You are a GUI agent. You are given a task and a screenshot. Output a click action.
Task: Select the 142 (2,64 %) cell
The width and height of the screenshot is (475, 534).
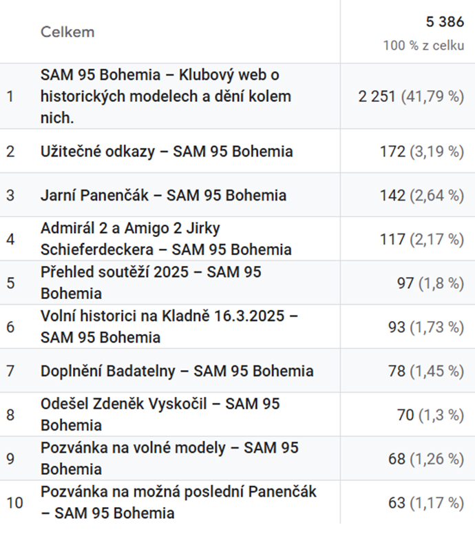click(x=422, y=196)
